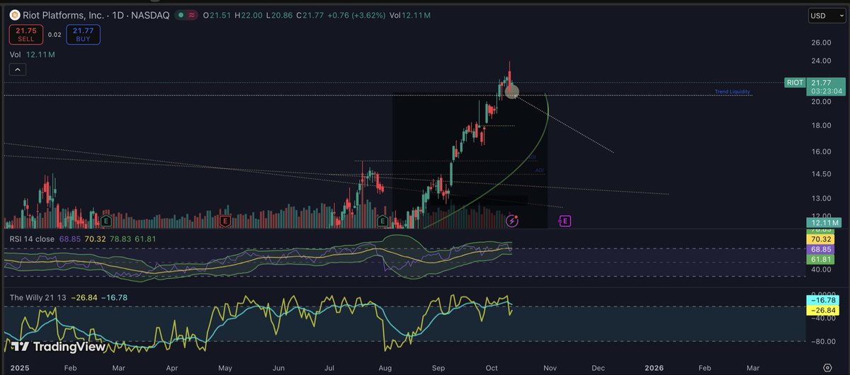The height and width of the screenshot is (375, 850).
Task: Click the green earnings E marker near March
Action: (x=106, y=221)
